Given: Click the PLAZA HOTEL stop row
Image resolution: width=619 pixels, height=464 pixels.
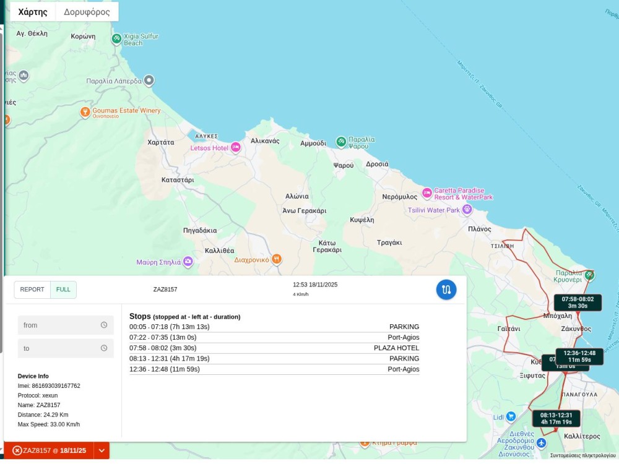Looking at the screenshot, I should point(274,348).
